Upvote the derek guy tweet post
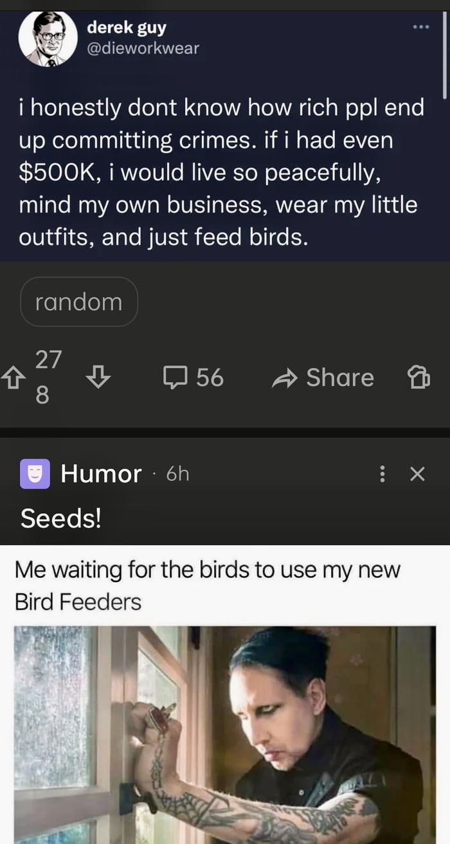 coord(11,377)
